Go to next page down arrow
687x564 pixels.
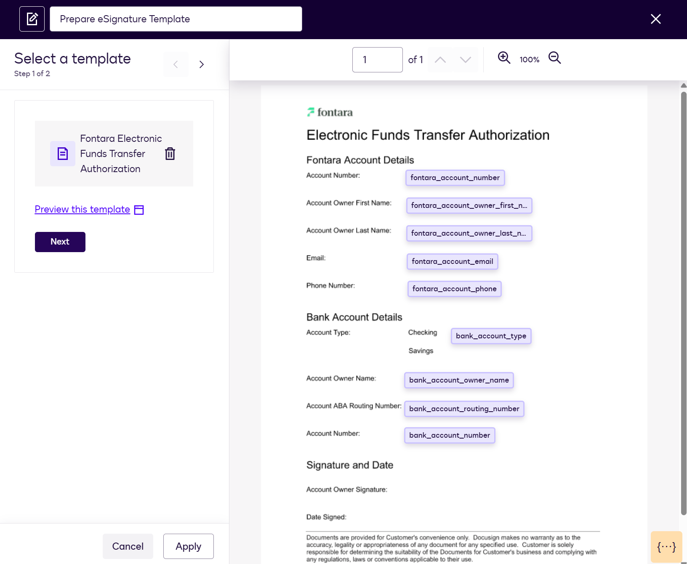pyautogui.click(x=466, y=60)
